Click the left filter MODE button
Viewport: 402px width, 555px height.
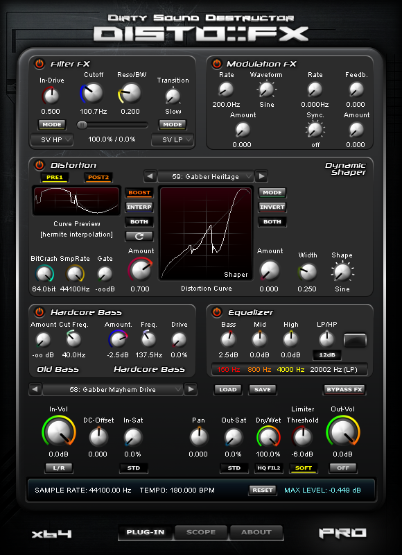pyautogui.click(x=52, y=125)
